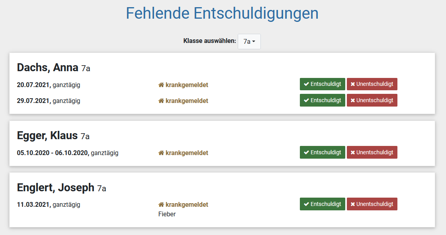The image size is (446, 235).
Task: Click the 05.10.2020 - 06.10.2020 date range
Action: (53, 153)
